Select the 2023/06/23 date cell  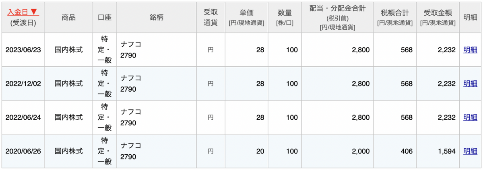23,50
